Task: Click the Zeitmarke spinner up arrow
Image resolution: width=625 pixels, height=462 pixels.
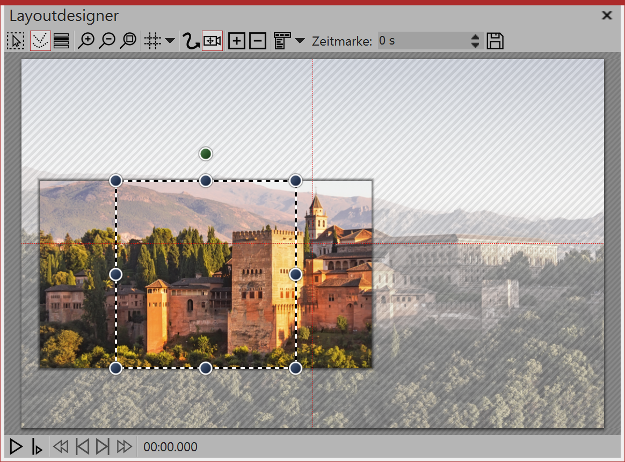Action: 475,37
